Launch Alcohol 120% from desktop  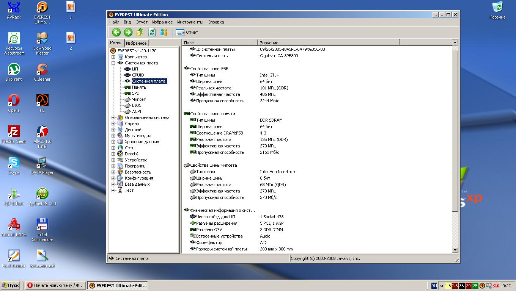point(14,228)
